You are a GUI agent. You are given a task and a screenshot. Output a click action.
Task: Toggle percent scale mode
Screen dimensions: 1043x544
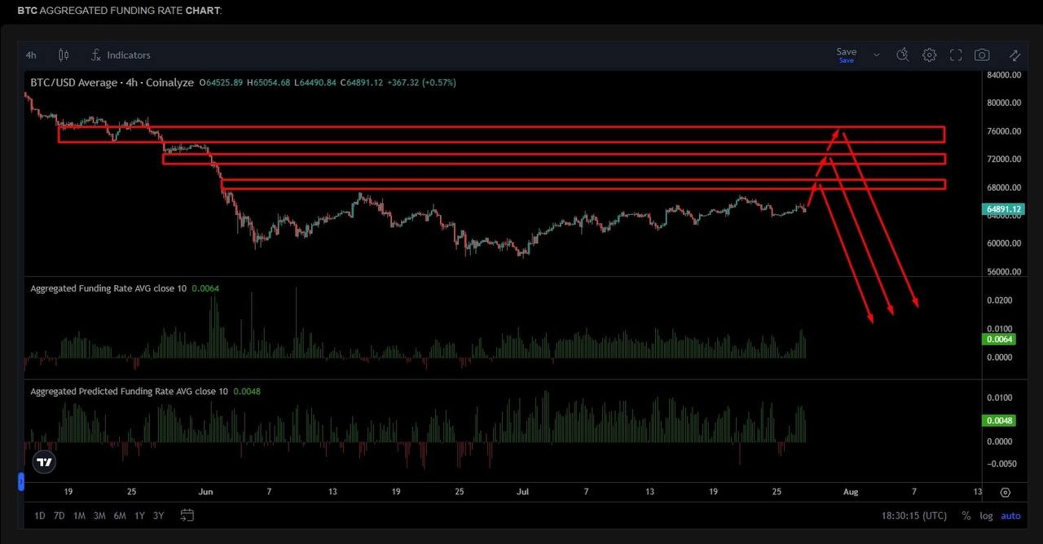point(966,515)
